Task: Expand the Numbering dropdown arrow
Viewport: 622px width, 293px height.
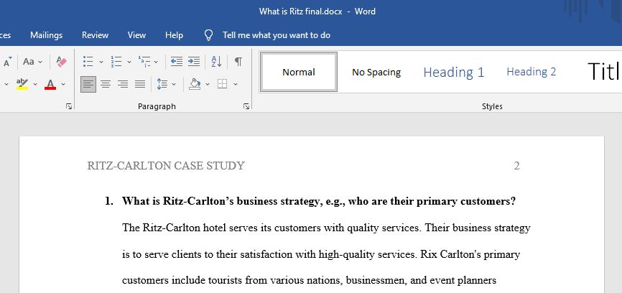Action: point(129,62)
